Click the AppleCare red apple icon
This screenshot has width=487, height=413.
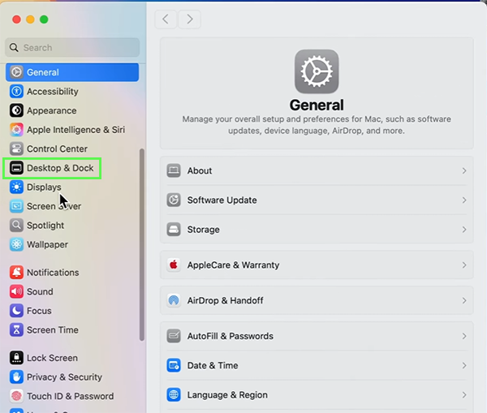coord(174,265)
